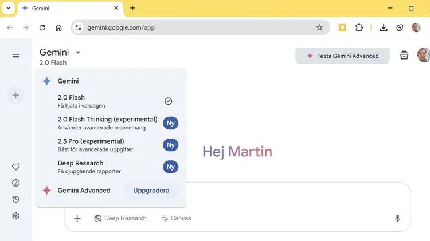Collapse the Gemini model dropdown arrow

click(78, 52)
